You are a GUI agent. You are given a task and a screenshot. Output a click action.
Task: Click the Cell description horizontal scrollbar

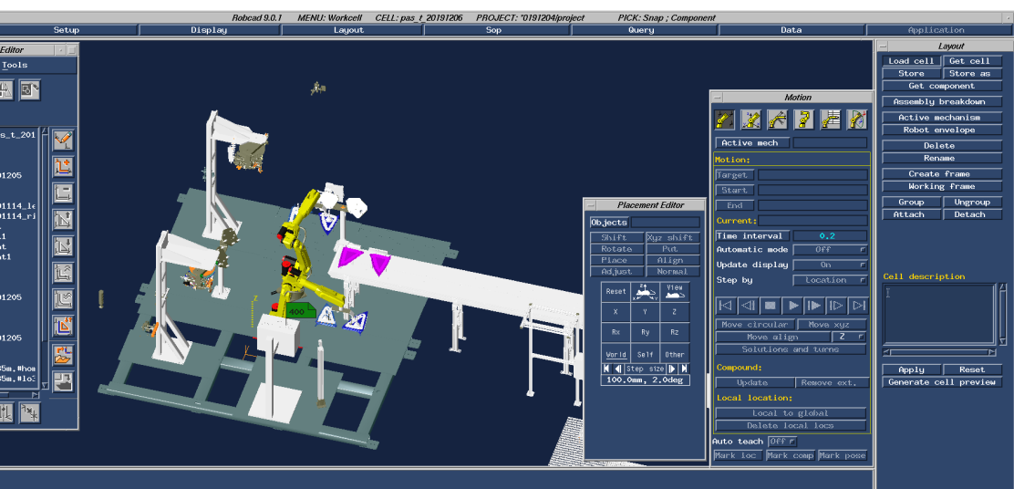(x=939, y=352)
